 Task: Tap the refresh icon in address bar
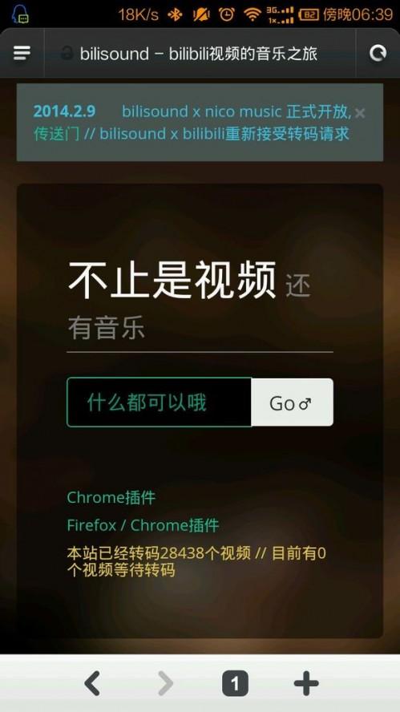pos(378,53)
